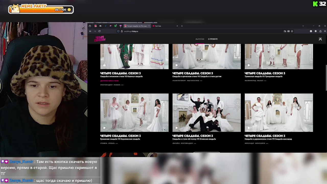Click the first red pinned tab
The image size is (327, 184).
coord(95,26)
